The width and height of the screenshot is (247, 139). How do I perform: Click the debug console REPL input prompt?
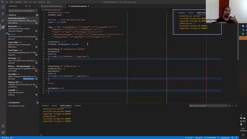[x=139, y=135]
